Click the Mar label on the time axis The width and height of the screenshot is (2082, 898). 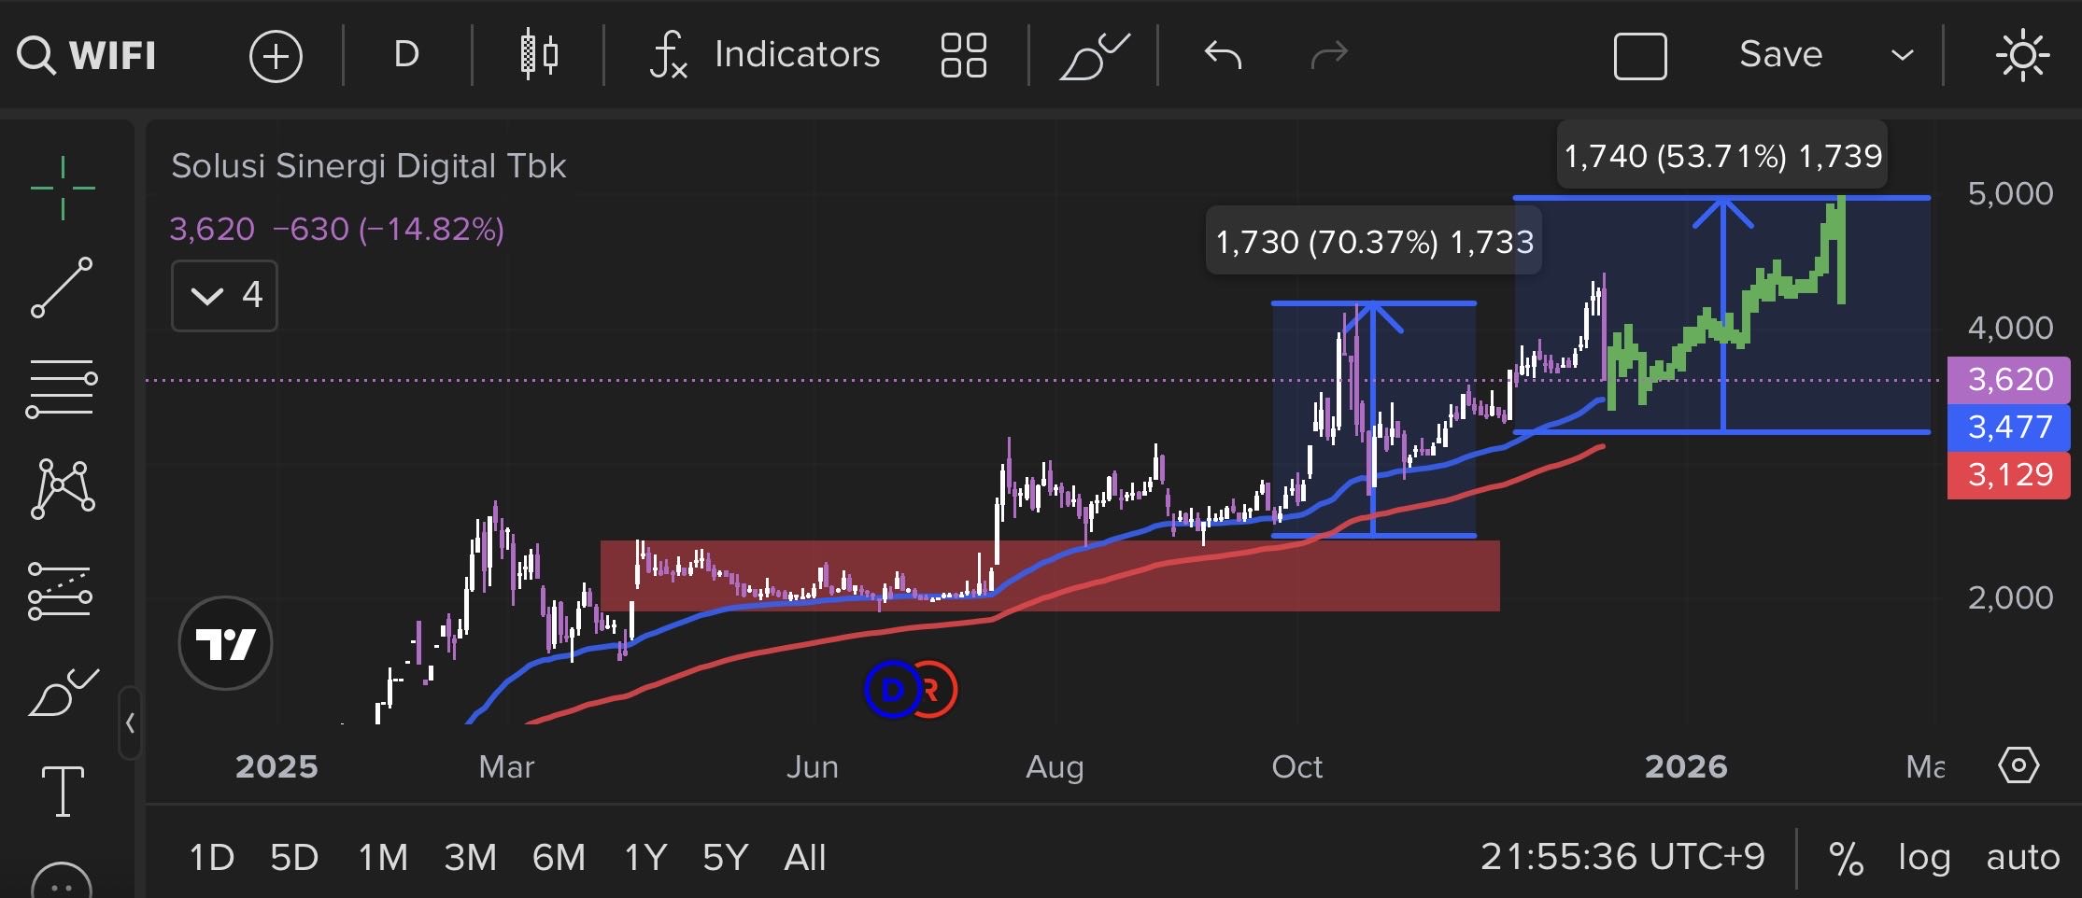point(506,767)
